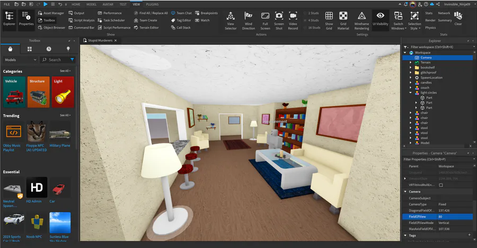Toggle Show Grid
This screenshot has height=248, width=477.
click(329, 20)
